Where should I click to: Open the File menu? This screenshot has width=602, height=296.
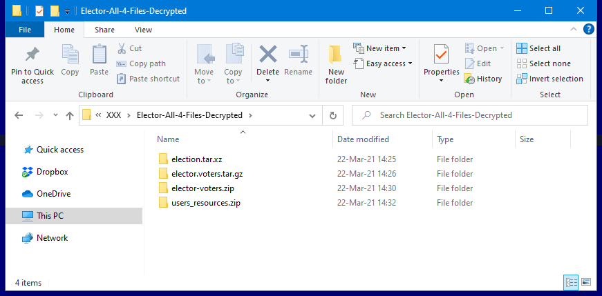click(x=24, y=30)
